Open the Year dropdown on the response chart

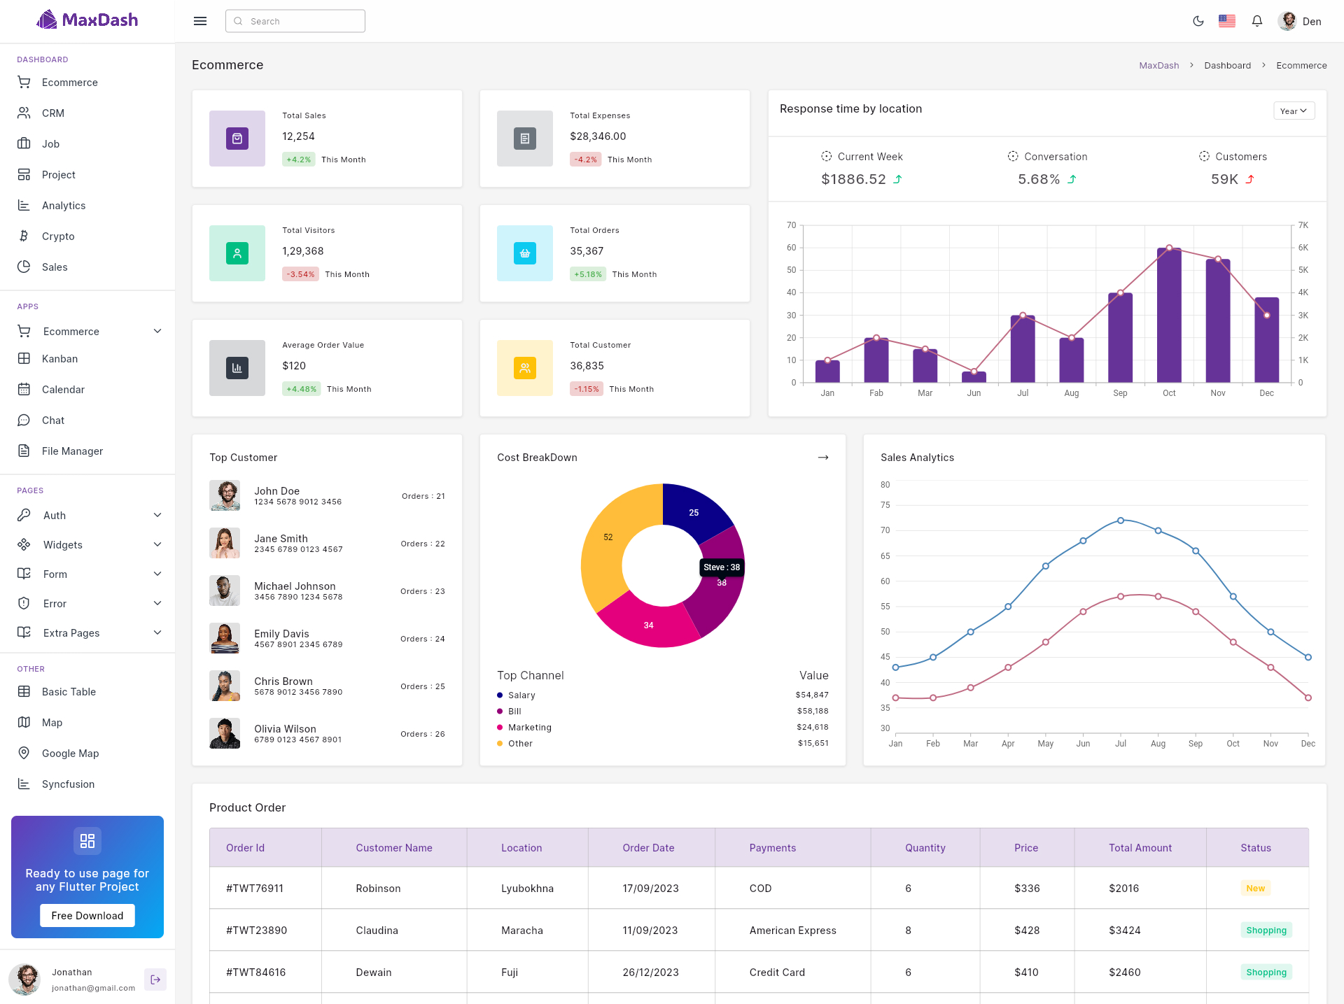coord(1293,111)
